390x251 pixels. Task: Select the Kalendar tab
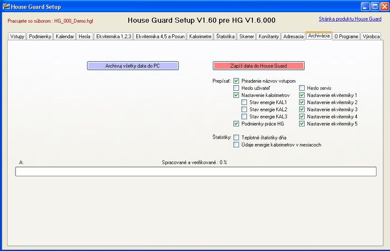65,37
